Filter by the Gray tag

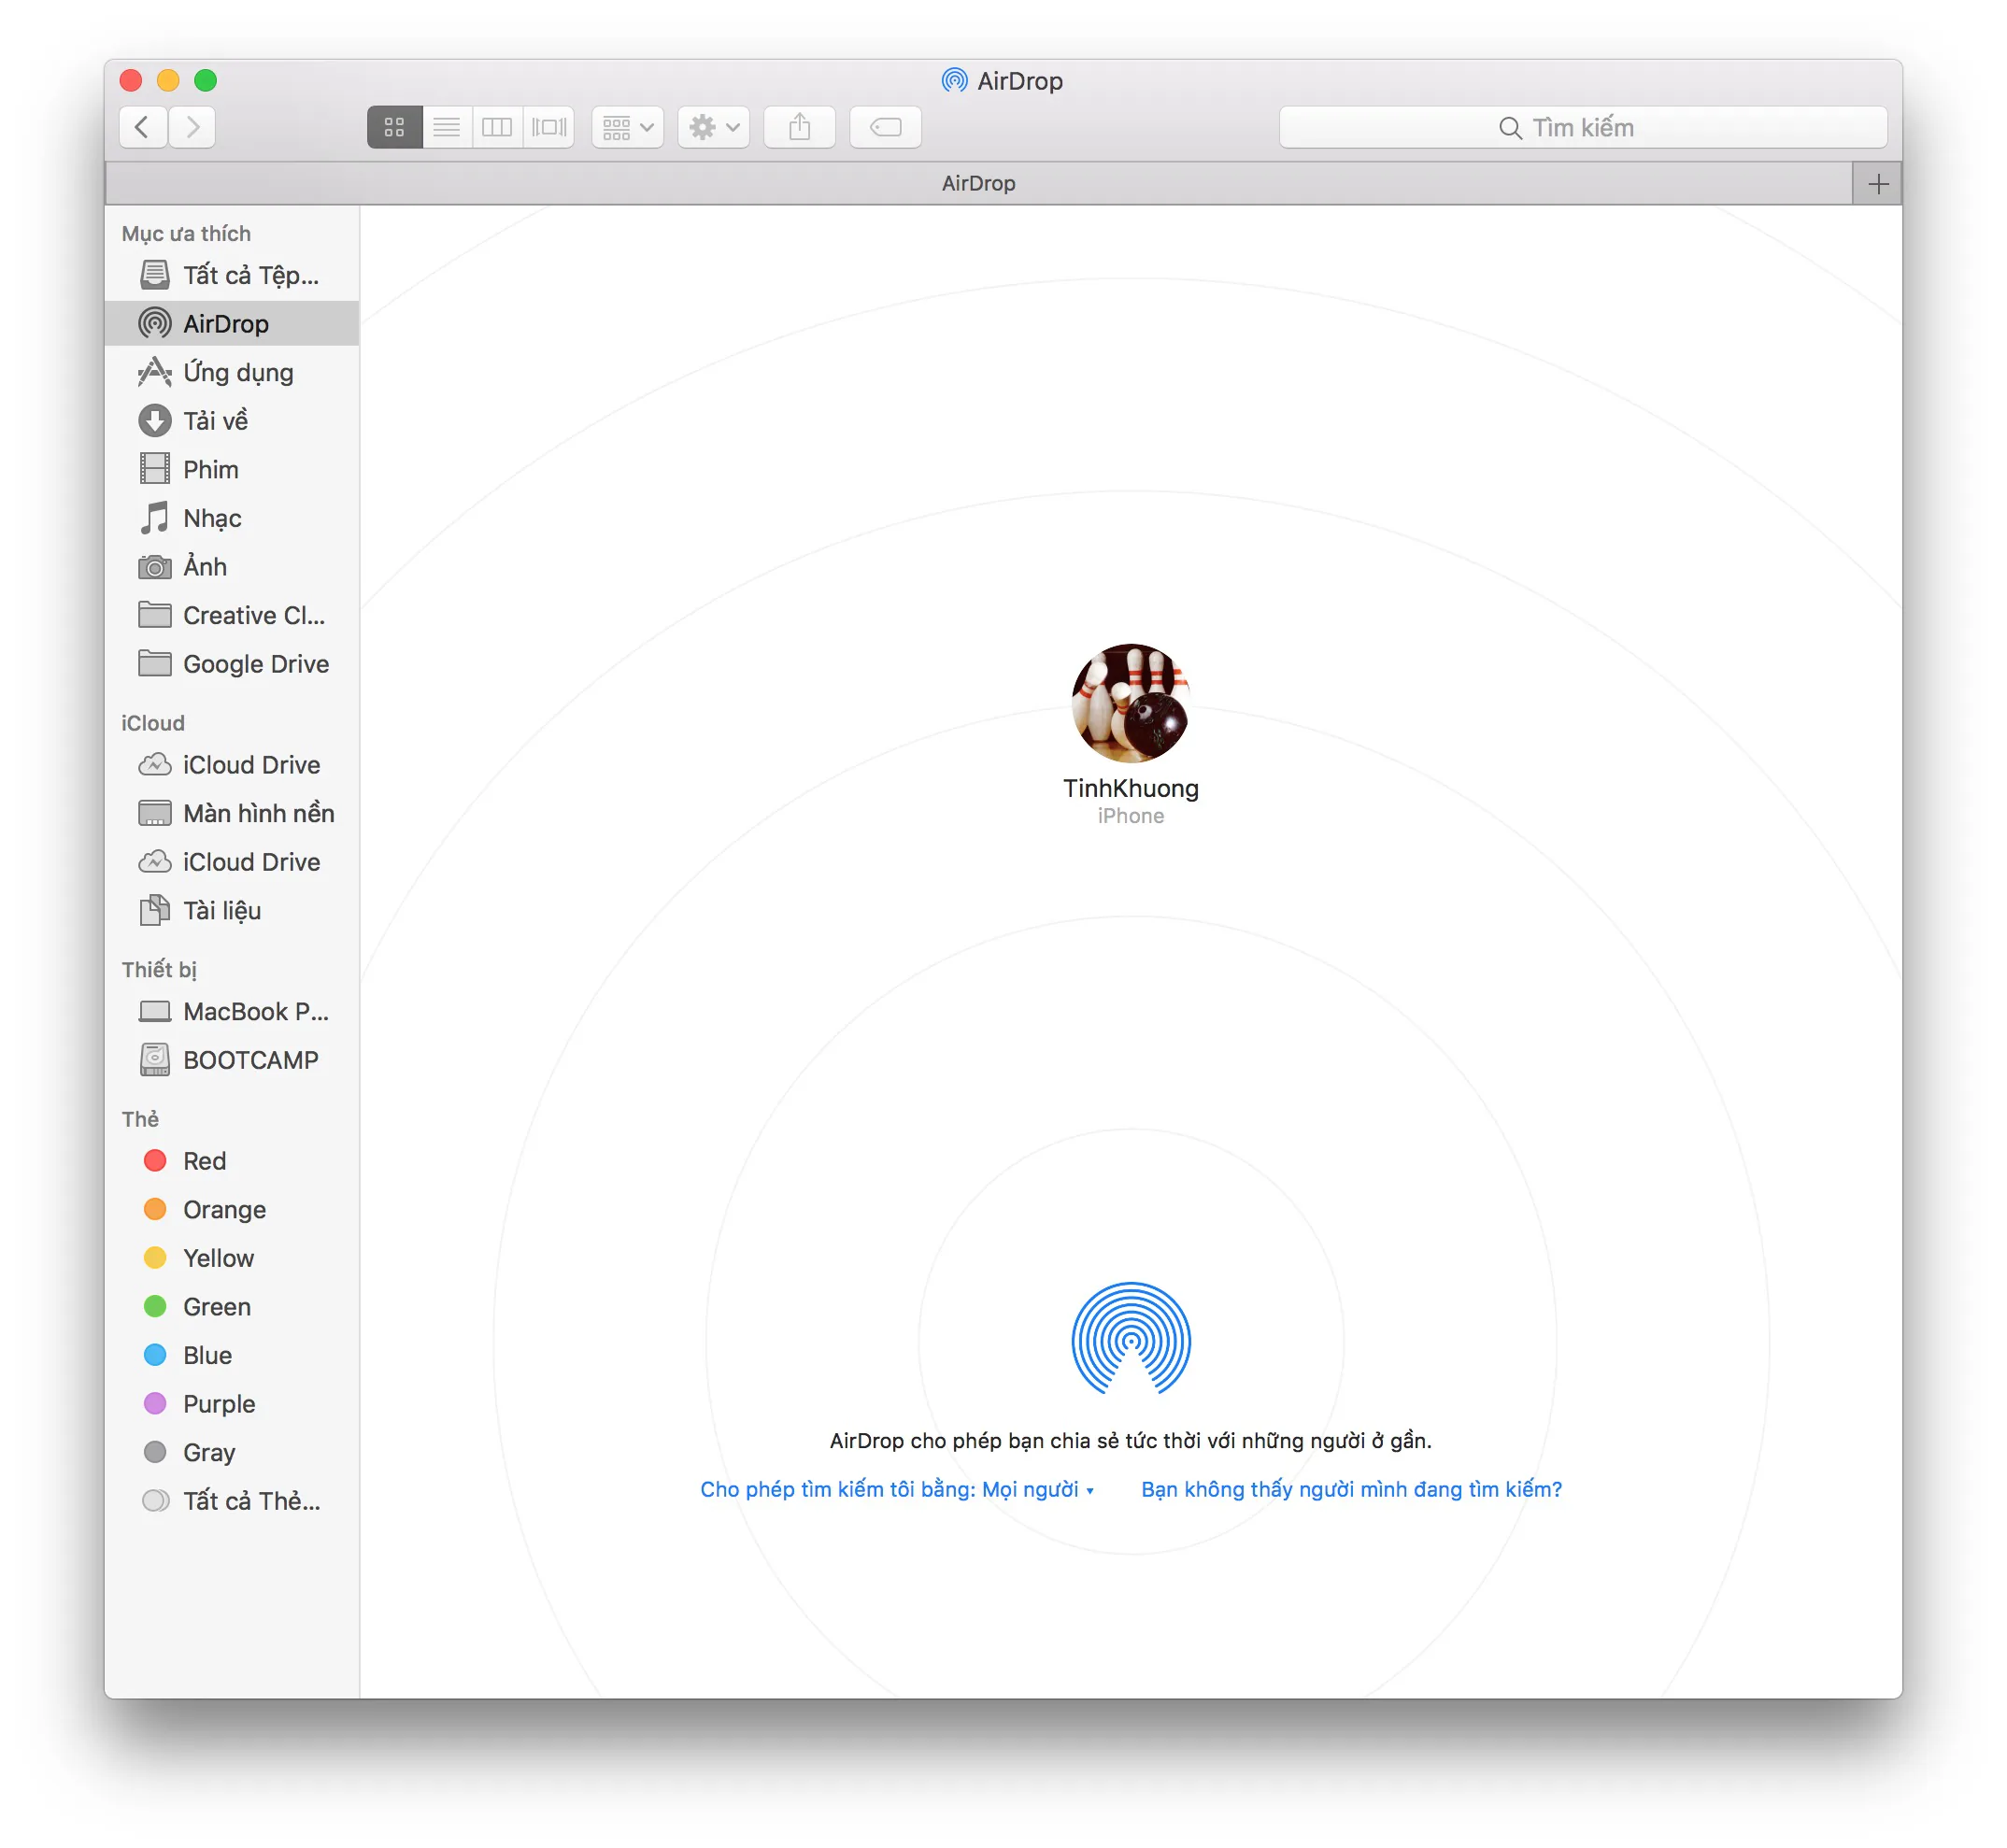pos(231,1452)
